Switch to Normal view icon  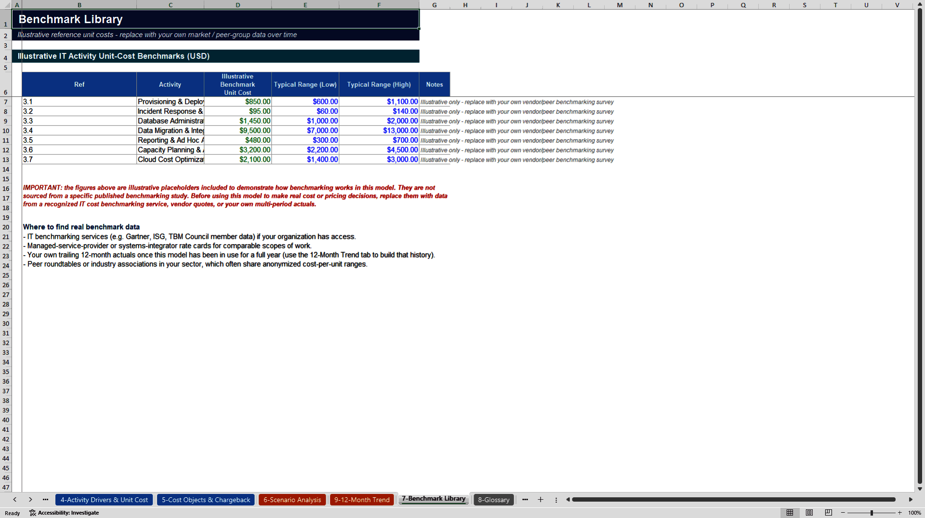[790, 513]
